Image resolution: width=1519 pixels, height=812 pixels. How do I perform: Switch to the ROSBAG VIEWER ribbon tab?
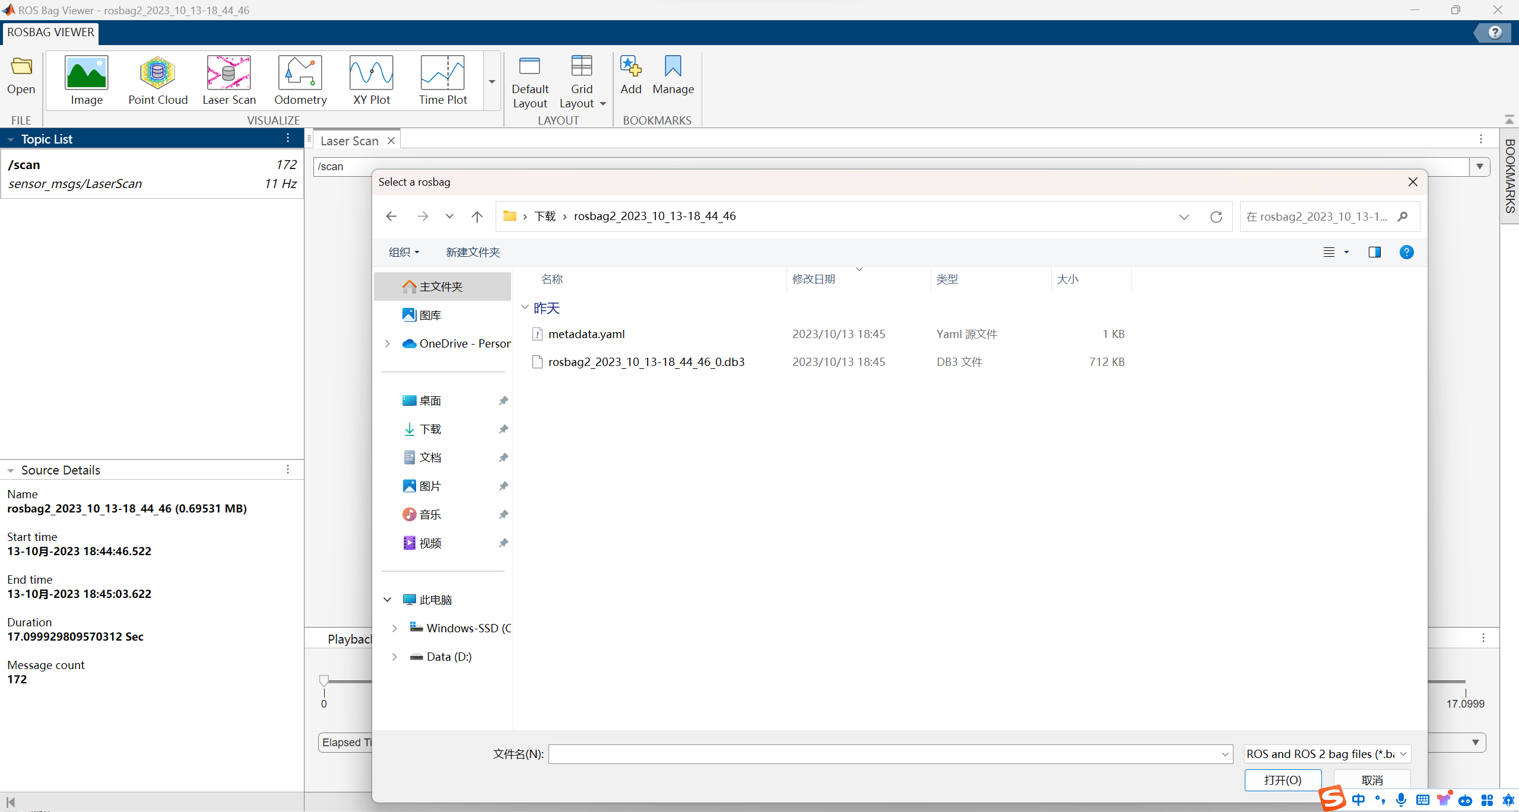coord(50,33)
